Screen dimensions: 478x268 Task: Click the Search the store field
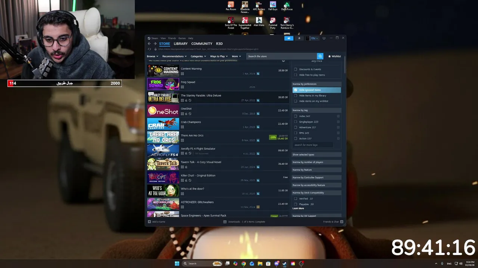(282, 56)
